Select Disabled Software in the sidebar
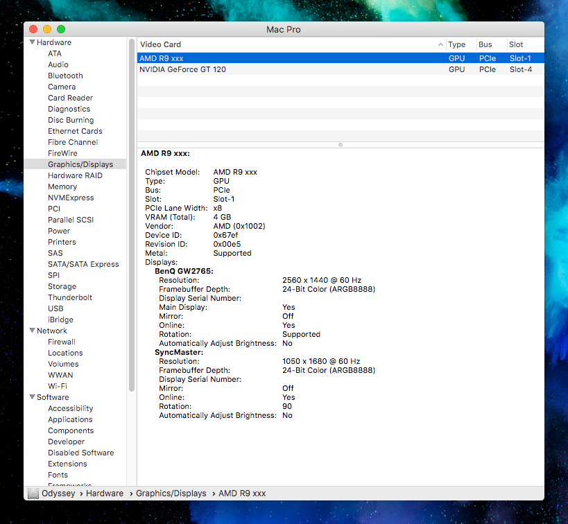This screenshot has width=568, height=524. [80, 453]
